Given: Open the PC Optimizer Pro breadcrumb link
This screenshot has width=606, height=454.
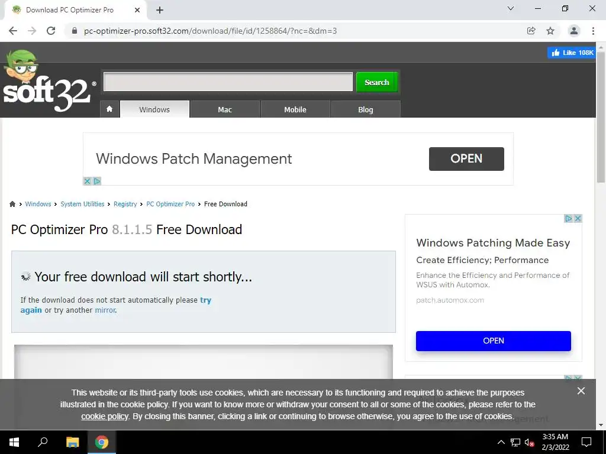Looking at the screenshot, I should point(170,204).
